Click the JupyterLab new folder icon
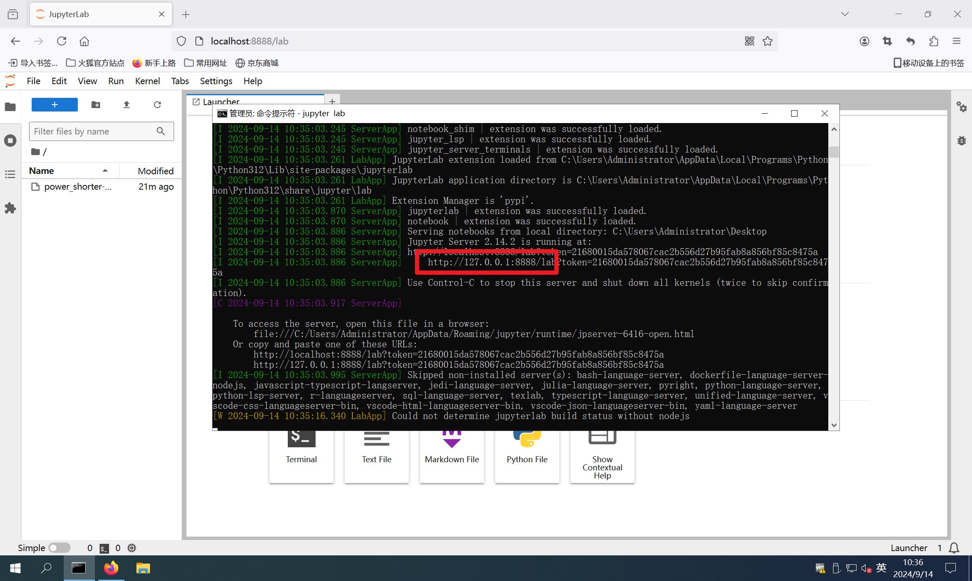The width and height of the screenshot is (972, 581). pos(95,104)
